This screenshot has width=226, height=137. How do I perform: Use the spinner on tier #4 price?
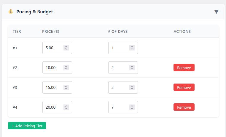click(x=66, y=107)
